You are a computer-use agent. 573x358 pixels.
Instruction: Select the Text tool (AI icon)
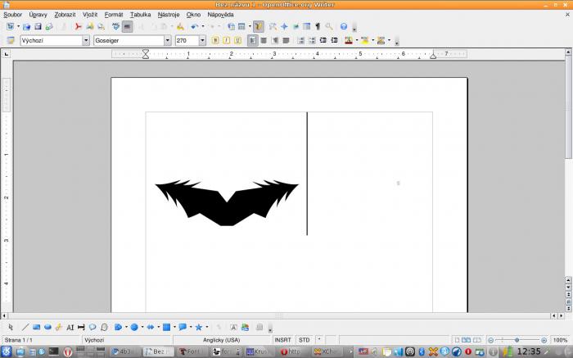(x=70, y=328)
